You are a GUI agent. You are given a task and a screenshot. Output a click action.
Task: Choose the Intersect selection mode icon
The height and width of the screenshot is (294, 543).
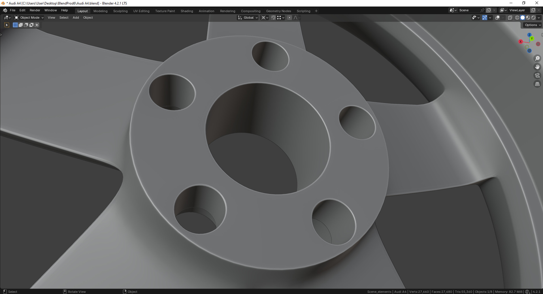(x=37, y=25)
